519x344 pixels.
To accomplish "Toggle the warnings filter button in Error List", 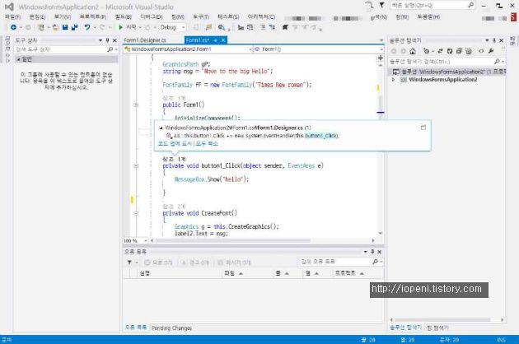I will 195,263.
